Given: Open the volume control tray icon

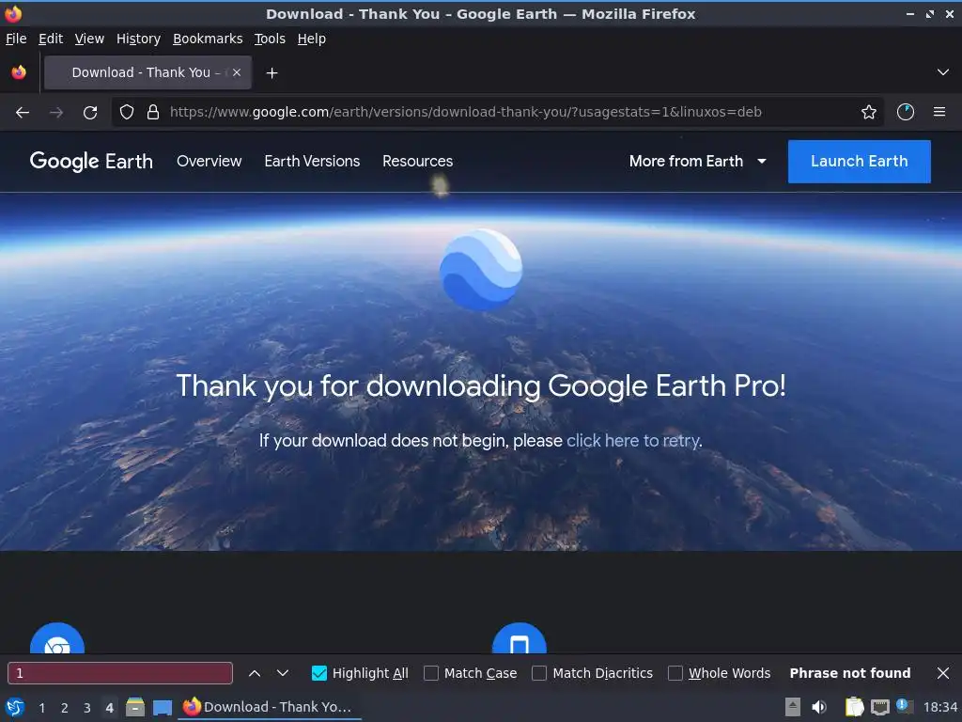Looking at the screenshot, I should point(819,707).
